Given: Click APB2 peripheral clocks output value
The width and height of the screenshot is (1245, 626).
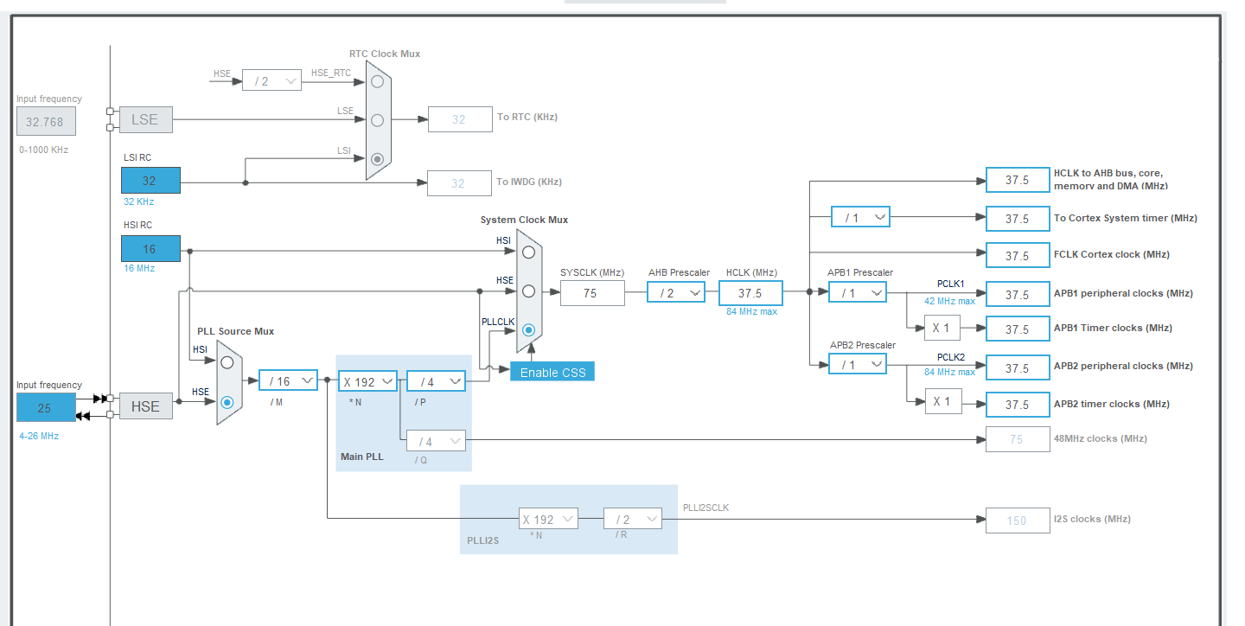Looking at the screenshot, I should pyautogui.click(x=1018, y=367).
